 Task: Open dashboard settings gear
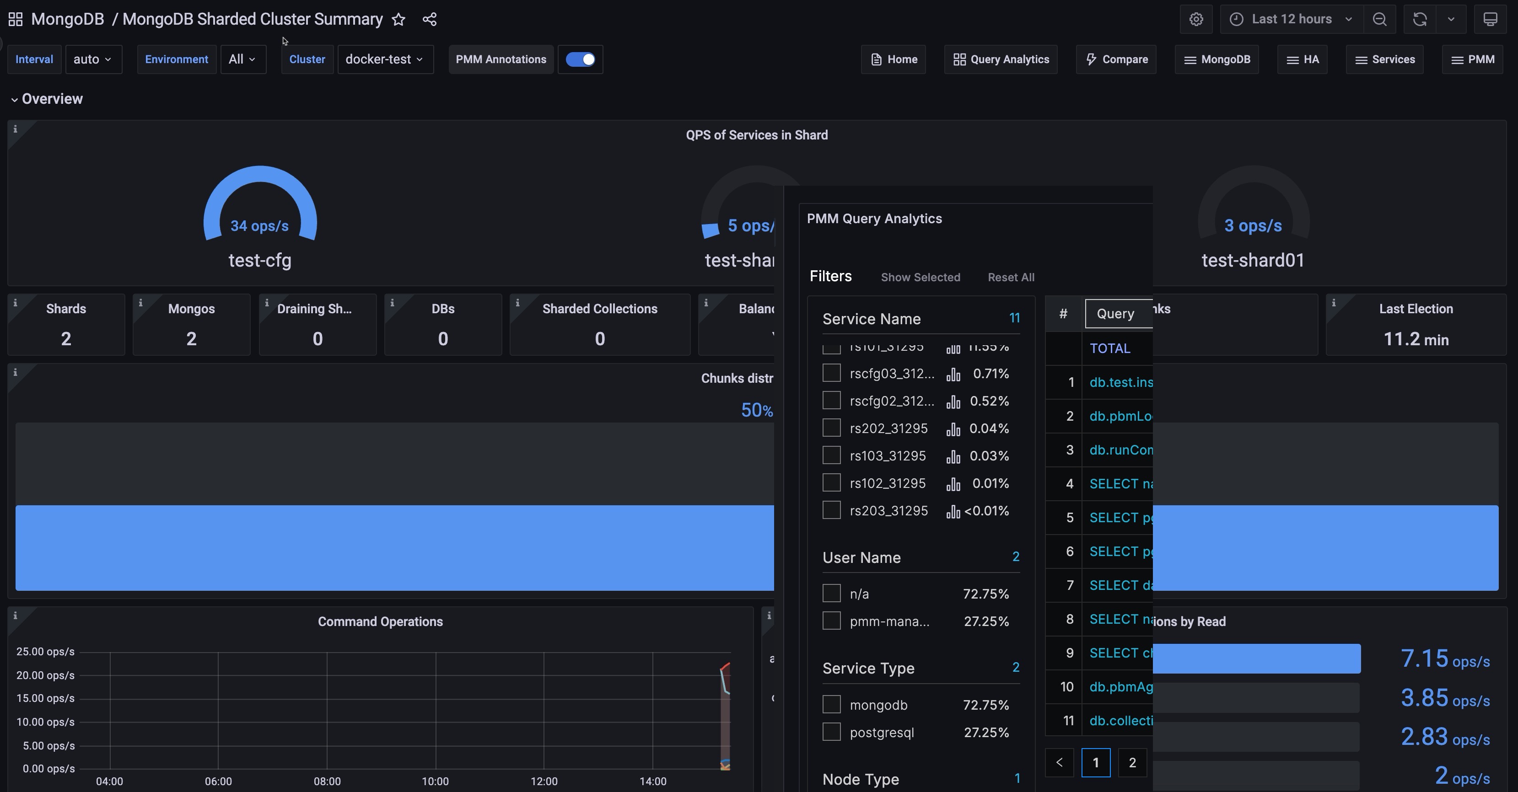point(1195,19)
